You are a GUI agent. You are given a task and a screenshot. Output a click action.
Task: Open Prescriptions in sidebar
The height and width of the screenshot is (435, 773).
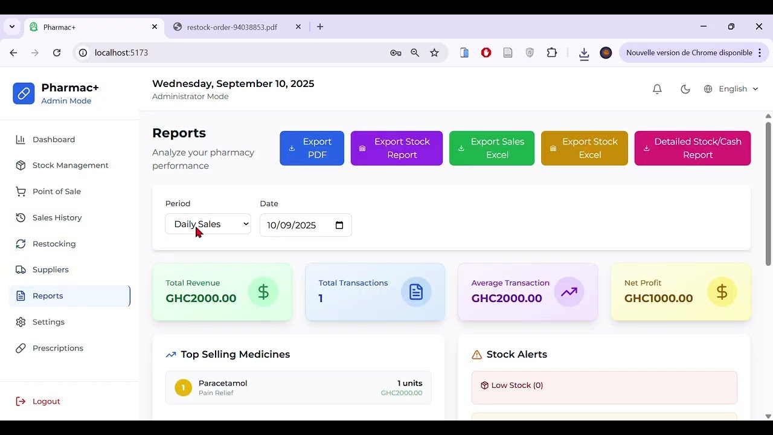tap(69, 348)
